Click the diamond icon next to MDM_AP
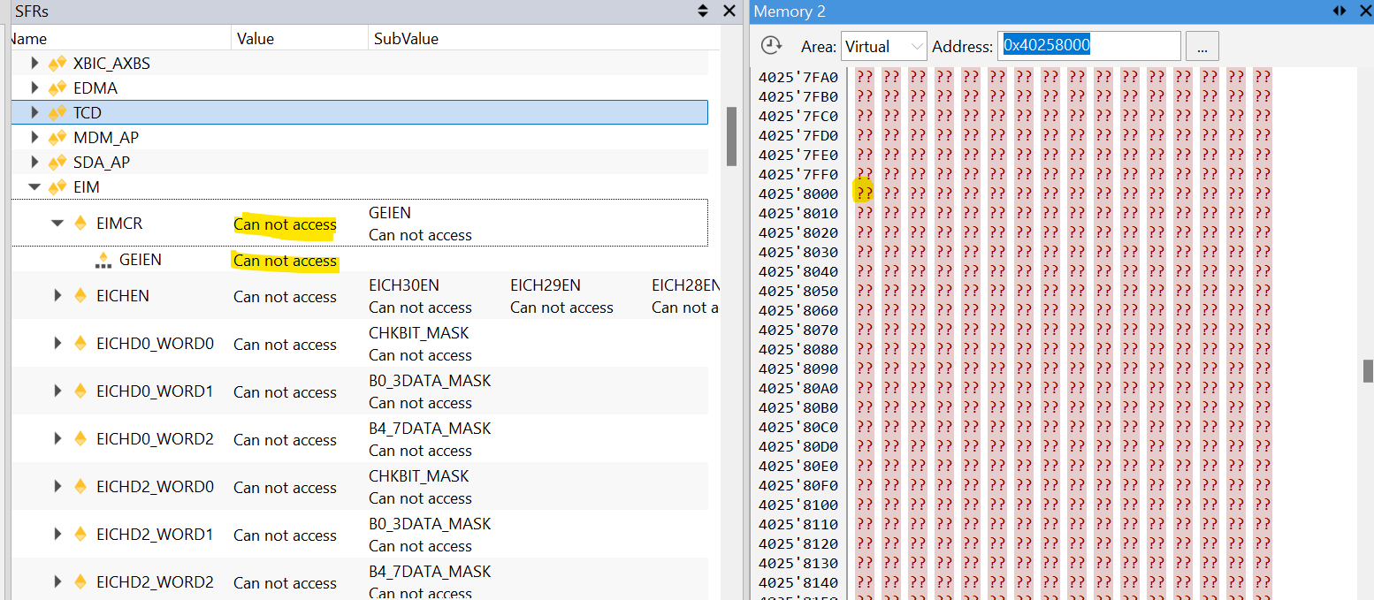This screenshot has height=600, width=1374. coord(57,137)
